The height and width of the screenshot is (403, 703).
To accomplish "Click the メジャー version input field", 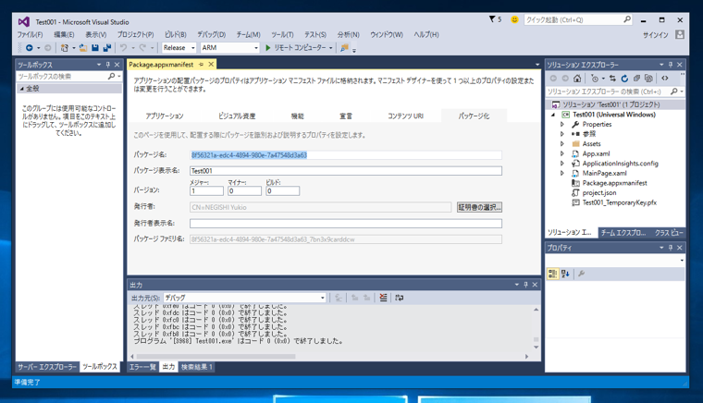I will 206,190.
